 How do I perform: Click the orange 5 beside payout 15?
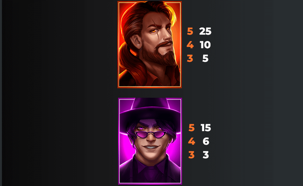[192, 127]
